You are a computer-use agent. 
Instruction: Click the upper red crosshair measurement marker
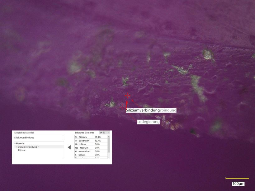(x=127, y=96)
